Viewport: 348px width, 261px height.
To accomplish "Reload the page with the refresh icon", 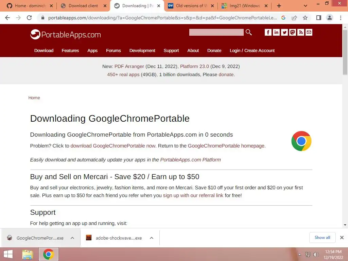I will [29, 18].
